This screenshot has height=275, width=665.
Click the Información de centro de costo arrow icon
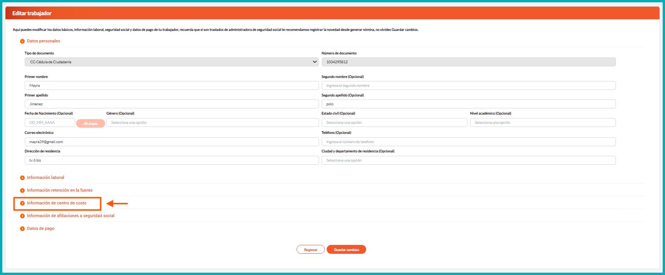click(22, 203)
